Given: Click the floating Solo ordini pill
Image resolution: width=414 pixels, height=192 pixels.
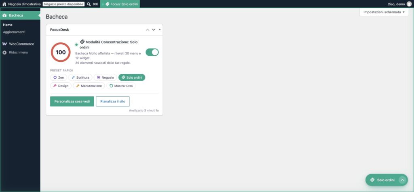Looking at the screenshot, I should 387,180.
